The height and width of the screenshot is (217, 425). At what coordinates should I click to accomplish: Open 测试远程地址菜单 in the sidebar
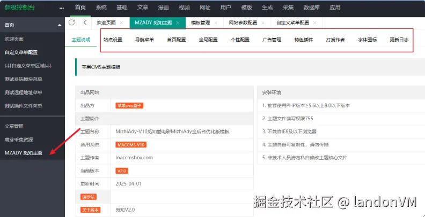tap(23, 92)
